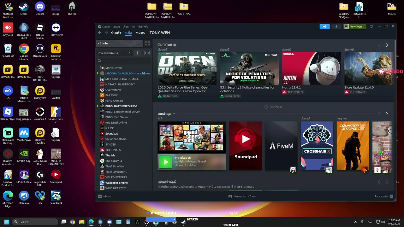Click the green play button for GTA V
404x227 pixels.
(x=166, y=162)
